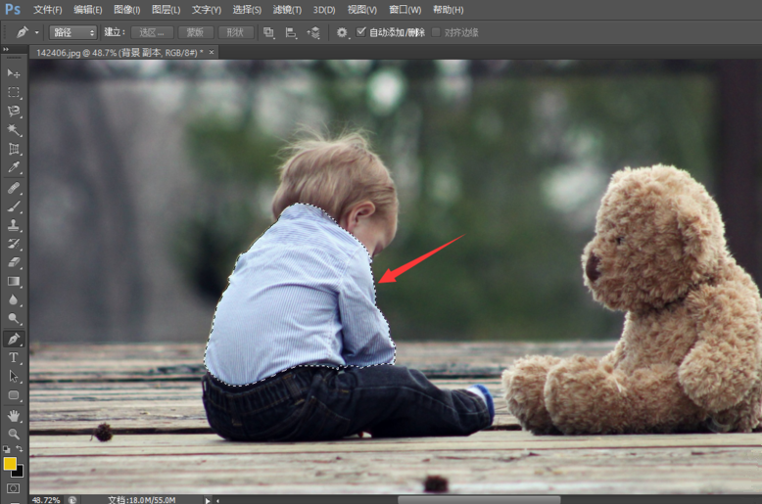Click the 48.72% zoom level field
Viewport: 762px width, 504px height.
point(45,499)
